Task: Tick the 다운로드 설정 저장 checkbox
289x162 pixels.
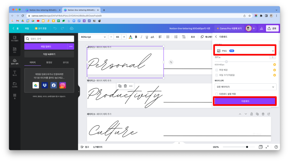Action: (216, 94)
